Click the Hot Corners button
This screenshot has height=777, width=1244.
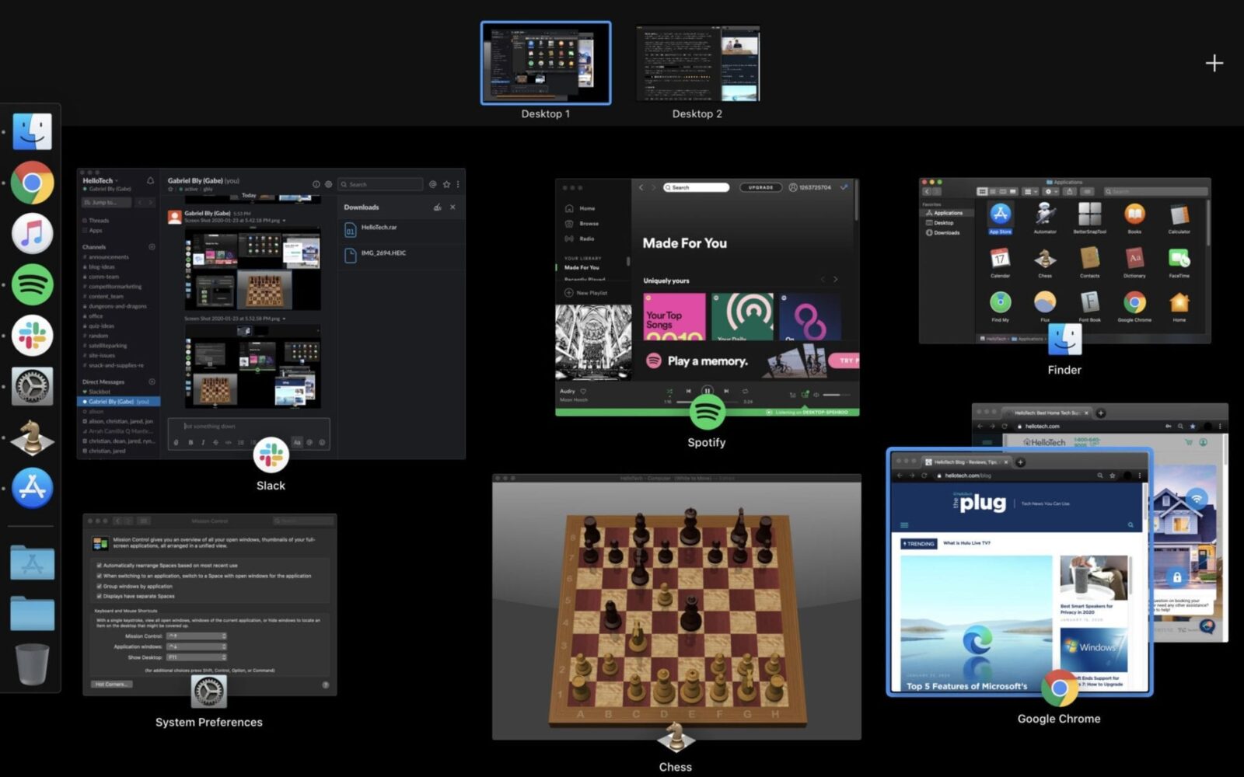pos(113,685)
